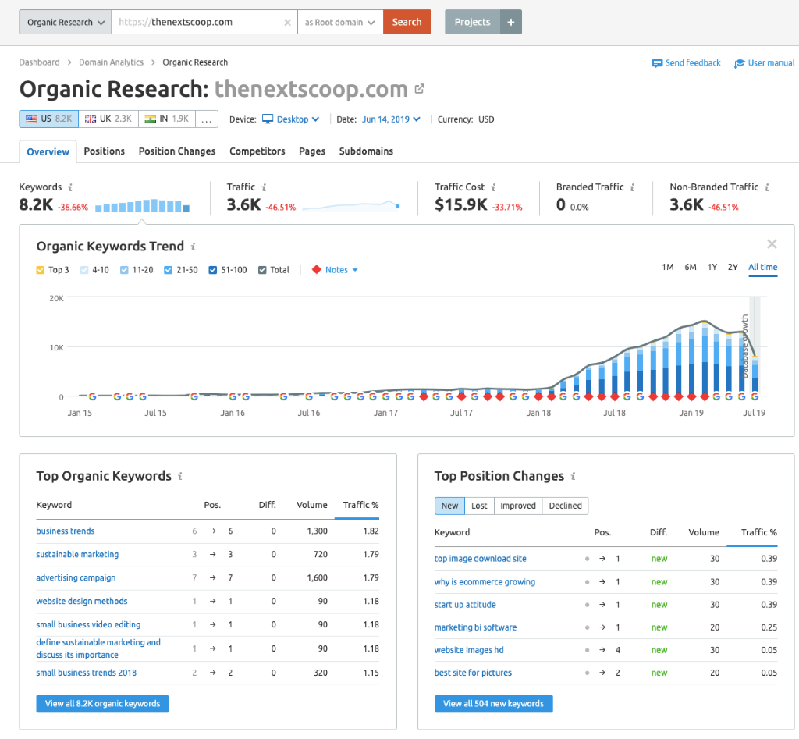Select the Overview tab
Viewport: 799px width, 739px height.
[48, 152]
